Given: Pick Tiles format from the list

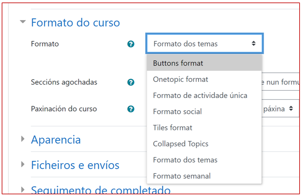Looking at the screenshot, I should [173, 128].
